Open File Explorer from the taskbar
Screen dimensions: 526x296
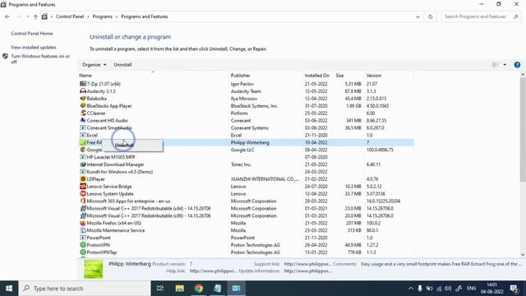tap(179, 289)
